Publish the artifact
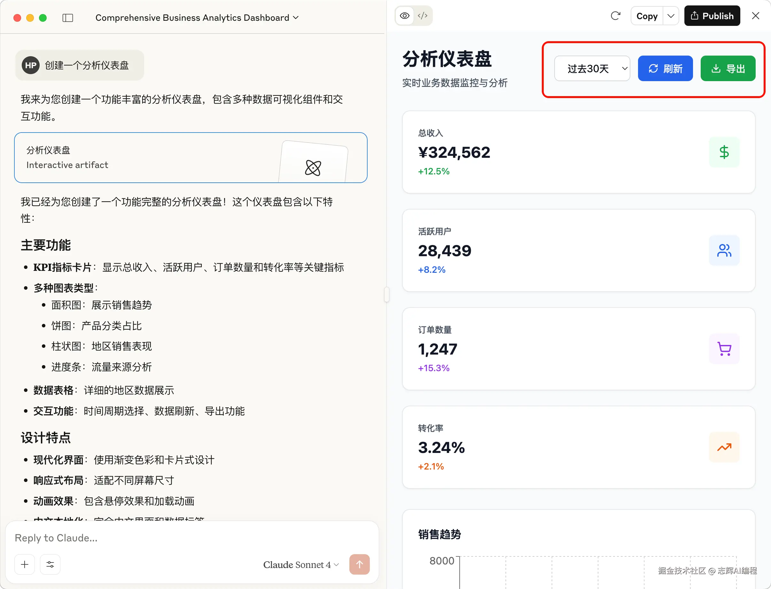The image size is (771, 589). [x=712, y=16]
